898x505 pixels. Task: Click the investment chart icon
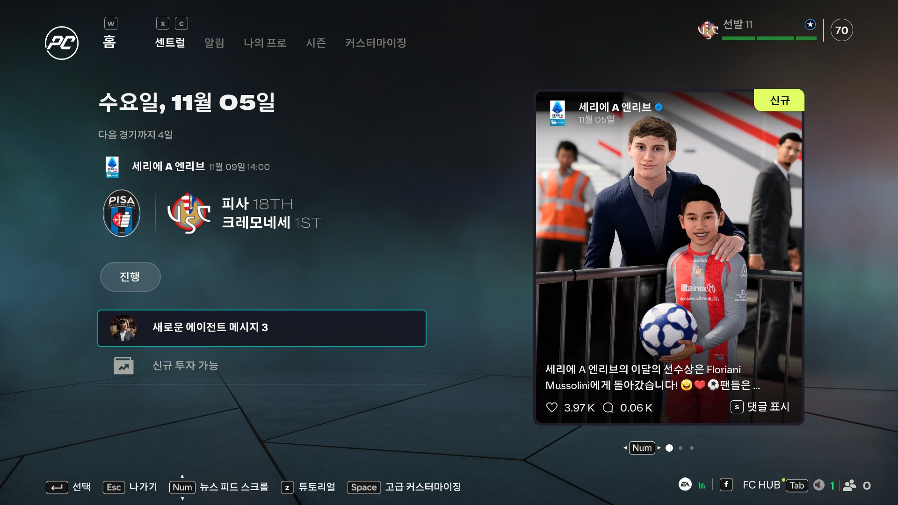click(x=123, y=366)
